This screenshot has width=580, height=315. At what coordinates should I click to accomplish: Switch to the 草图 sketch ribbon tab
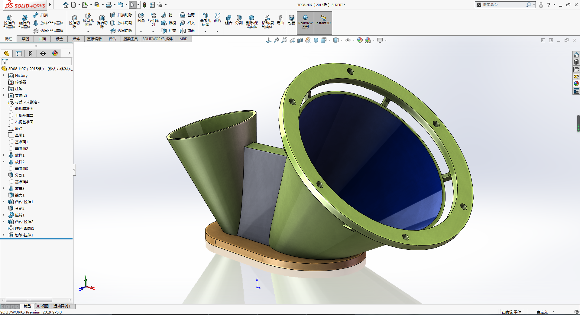click(25, 39)
